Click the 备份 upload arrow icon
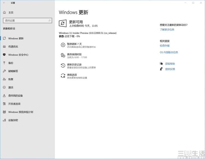 tap(4, 63)
